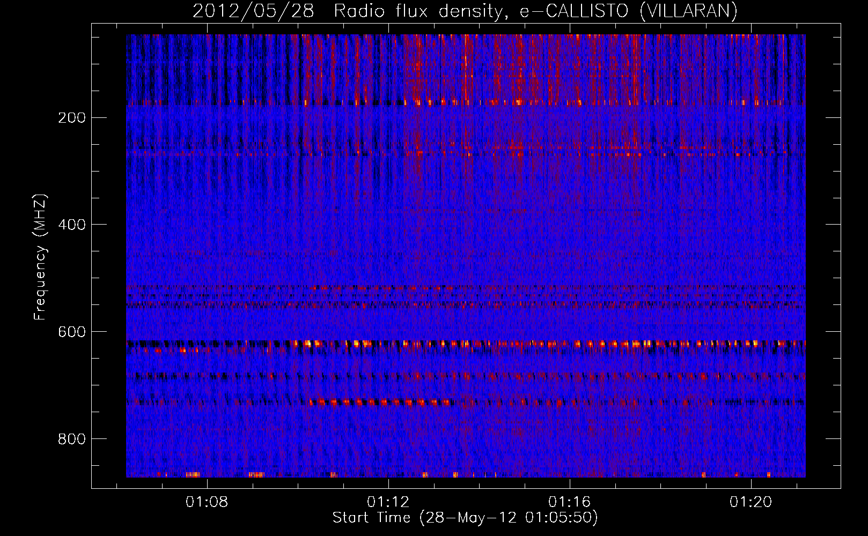Click the plot title "2012/05/28 Radio flux density, e-CALLISTO (VILLARAN)"

[465, 11]
